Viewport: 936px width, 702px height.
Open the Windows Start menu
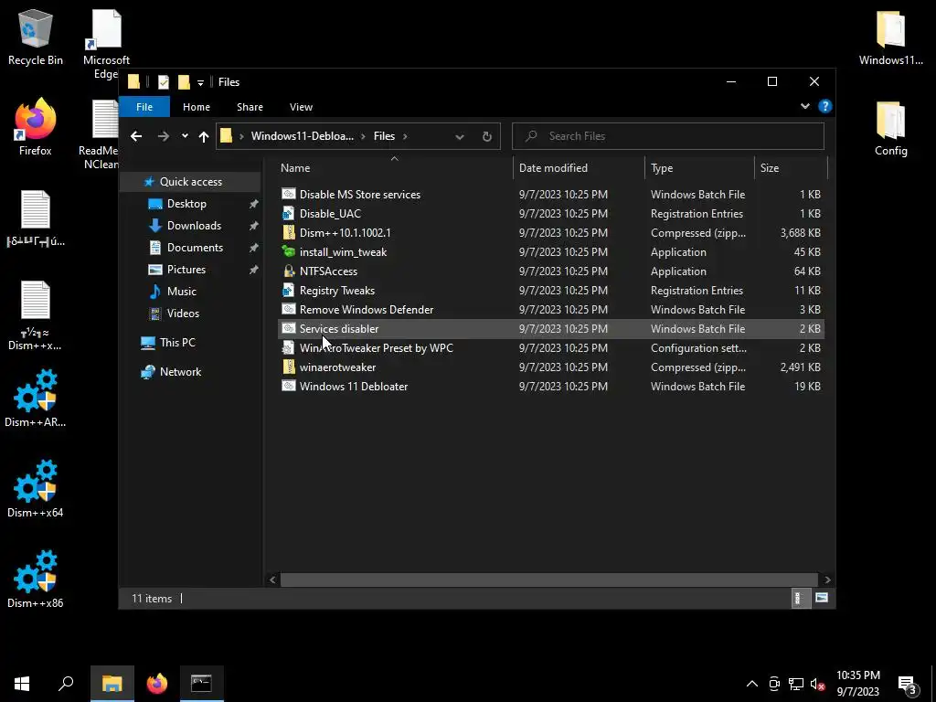(22, 684)
